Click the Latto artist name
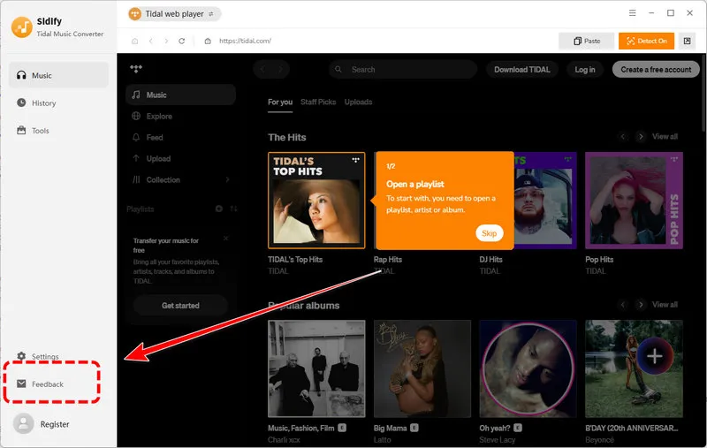 point(382,440)
